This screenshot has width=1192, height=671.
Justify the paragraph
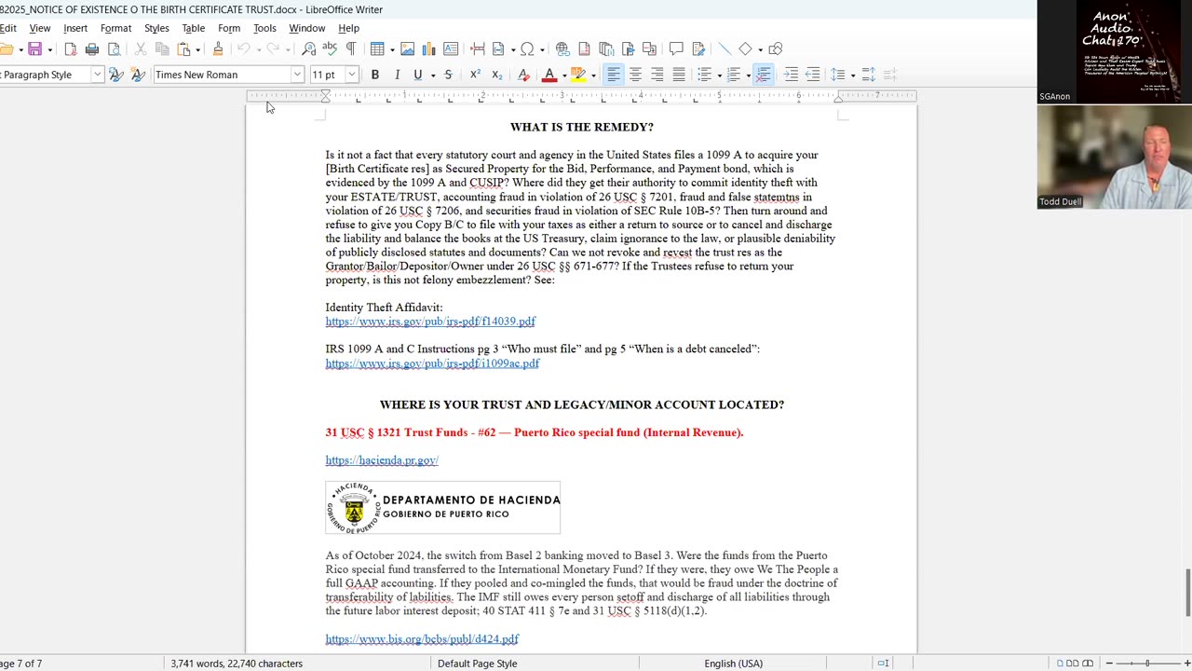(x=678, y=75)
